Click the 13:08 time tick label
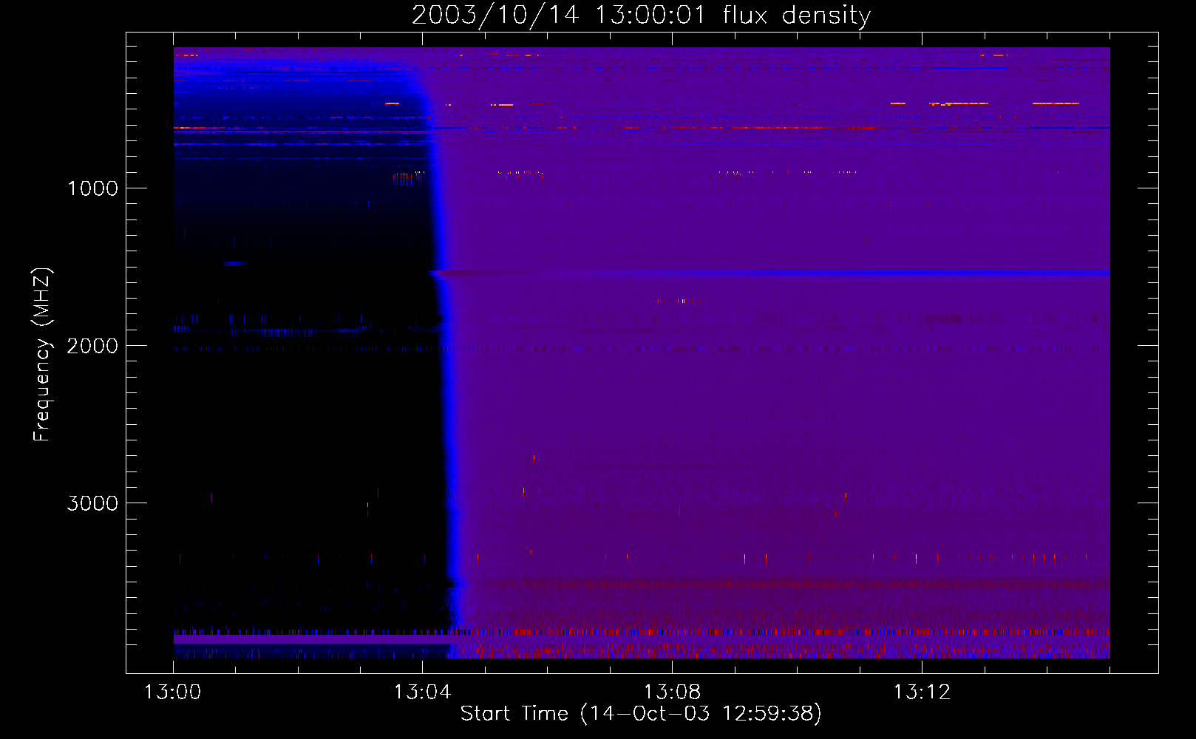The height and width of the screenshot is (739, 1196). [x=672, y=692]
